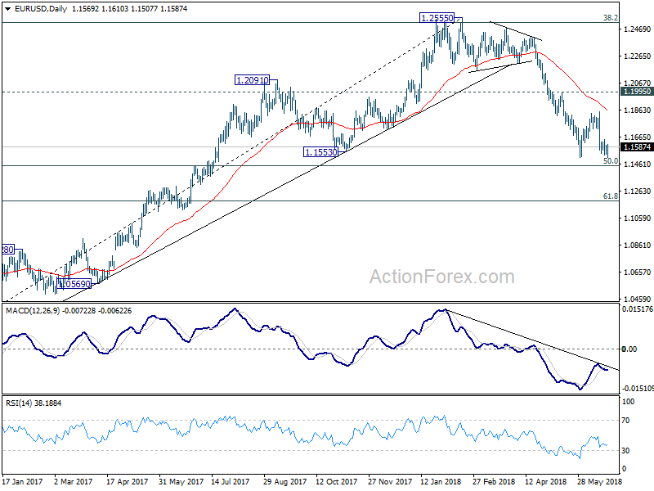Click the MACD 0.00 zero axis label
The image size is (654, 491).
[629, 349]
